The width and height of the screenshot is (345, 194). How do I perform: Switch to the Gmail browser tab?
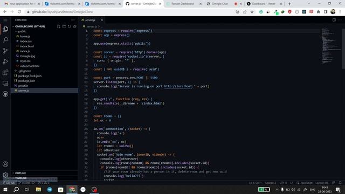(x=22, y=4)
